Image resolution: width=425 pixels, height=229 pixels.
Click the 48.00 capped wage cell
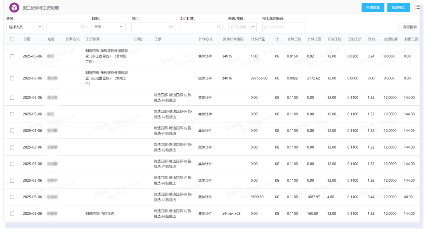tap(408, 197)
